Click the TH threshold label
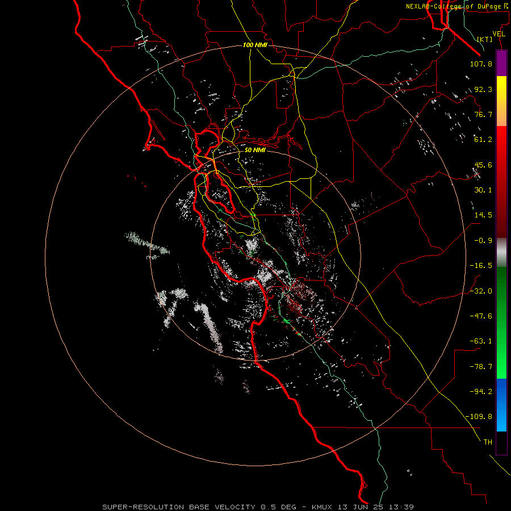The width and height of the screenshot is (511, 511). click(x=488, y=442)
